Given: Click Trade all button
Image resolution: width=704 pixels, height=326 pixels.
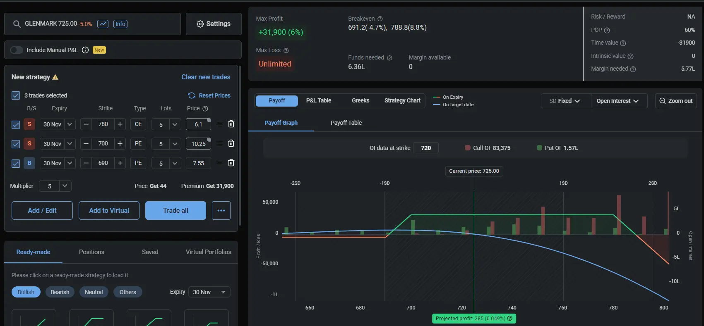Looking at the screenshot, I should tap(175, 210).
